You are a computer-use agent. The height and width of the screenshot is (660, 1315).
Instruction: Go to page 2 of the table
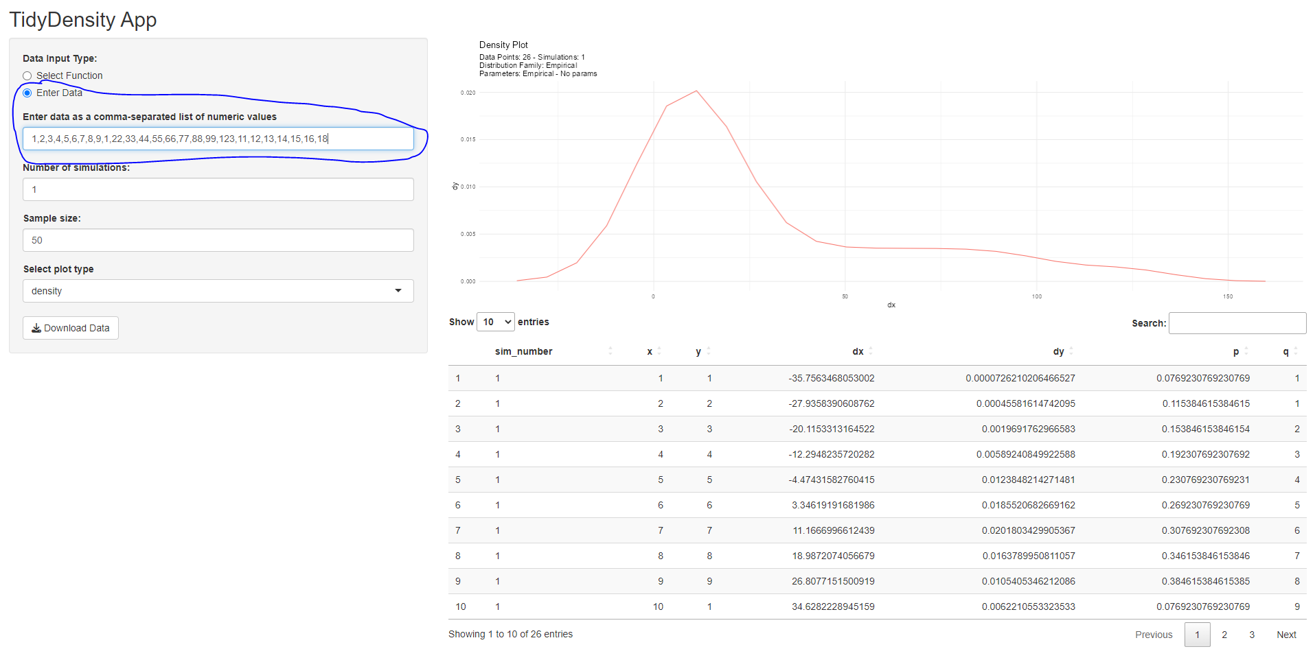point(1224,635)
